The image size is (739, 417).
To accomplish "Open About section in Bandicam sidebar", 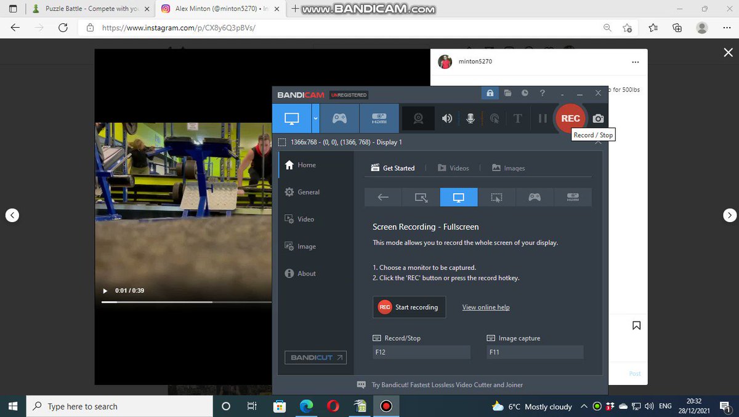I will click(x=301, y=273).
